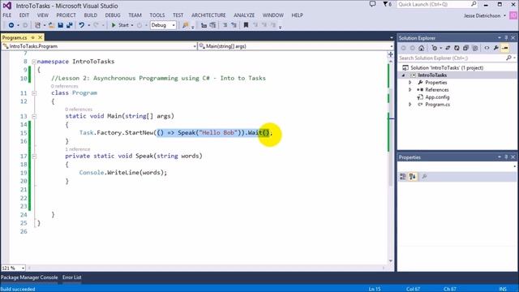Screen dimensions: 519x292
Task: Open the TOOLS menu
Action: tap(157, 15)
